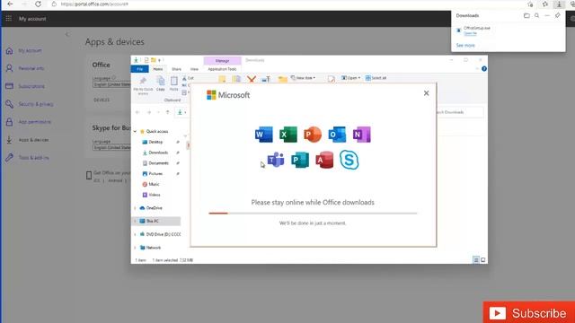Search downloads in the Downloads flyout
This screenshot has width=575, height=323.
(537, 16)
